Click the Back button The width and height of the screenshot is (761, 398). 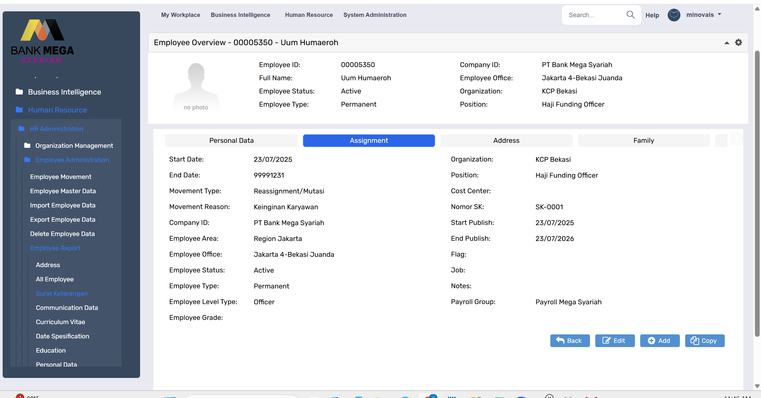(570, 341)
